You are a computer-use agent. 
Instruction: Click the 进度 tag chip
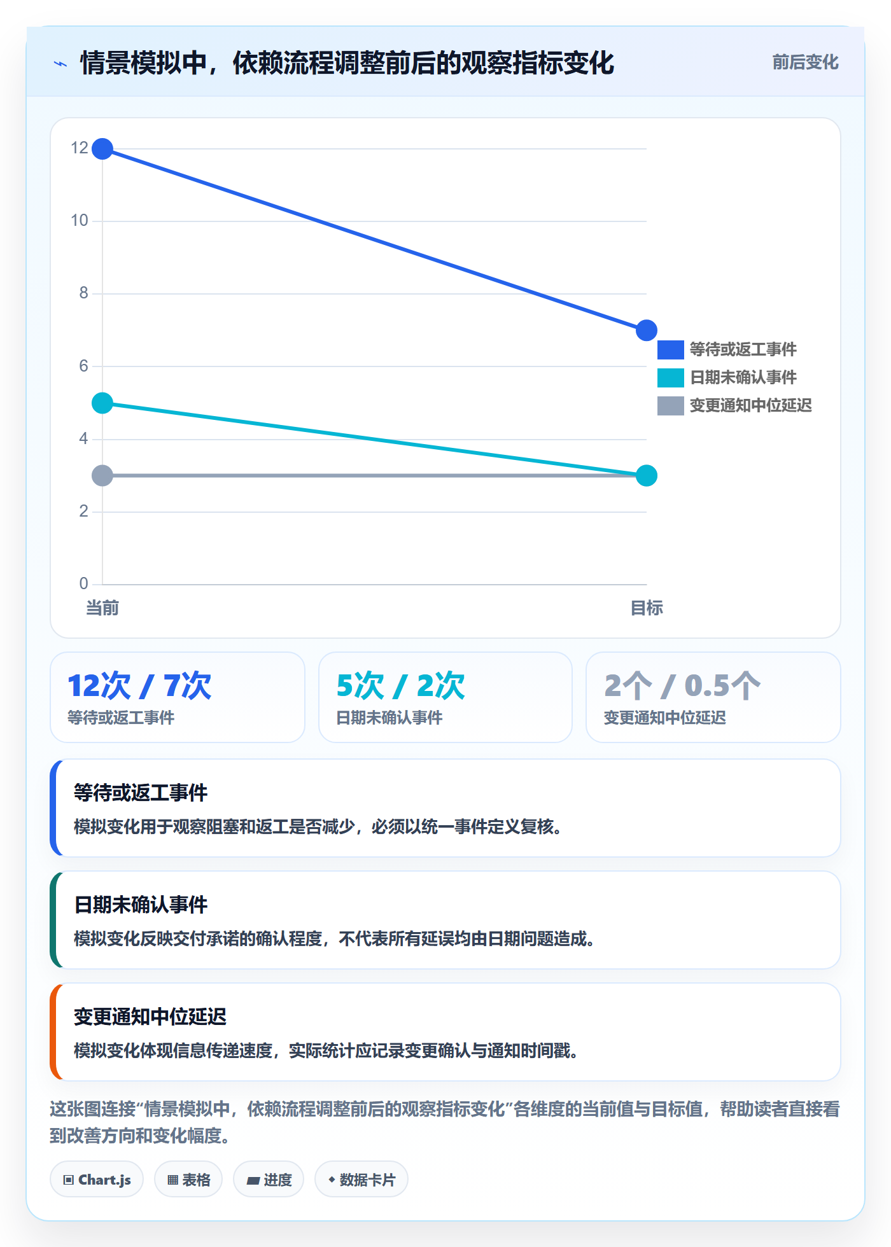point(269,1180)
